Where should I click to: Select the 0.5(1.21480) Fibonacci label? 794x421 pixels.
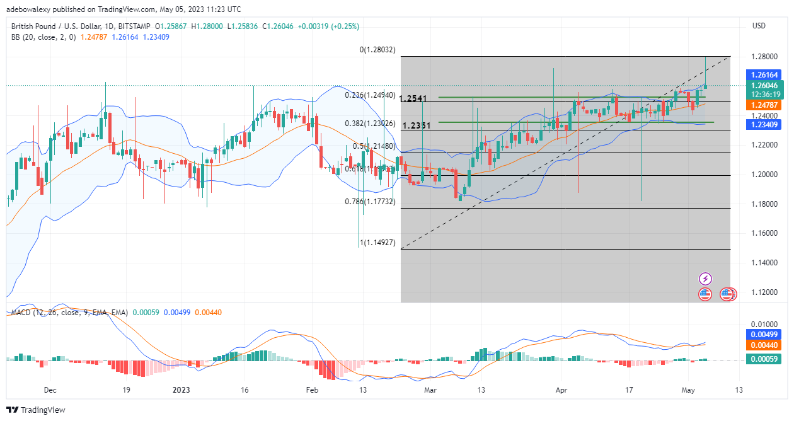point(374,146)
